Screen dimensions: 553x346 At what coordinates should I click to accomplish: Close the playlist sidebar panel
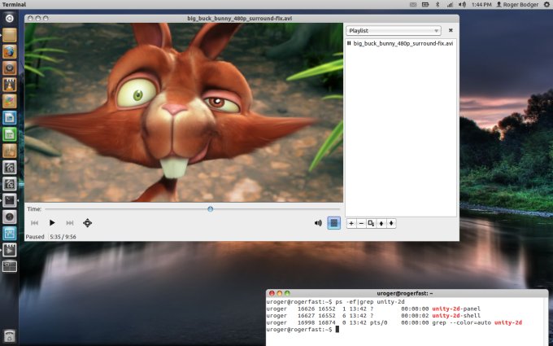coord(451,30)
